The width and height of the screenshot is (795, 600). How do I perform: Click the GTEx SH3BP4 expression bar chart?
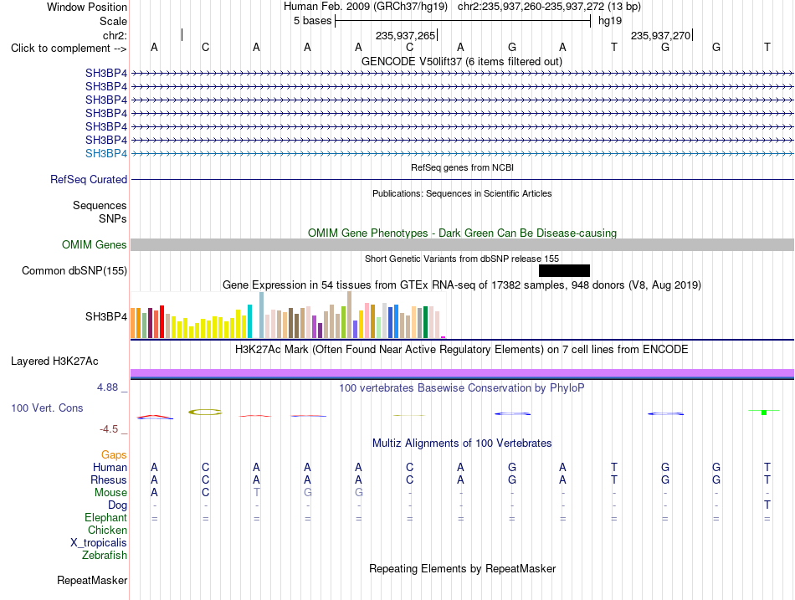(288, 315)
